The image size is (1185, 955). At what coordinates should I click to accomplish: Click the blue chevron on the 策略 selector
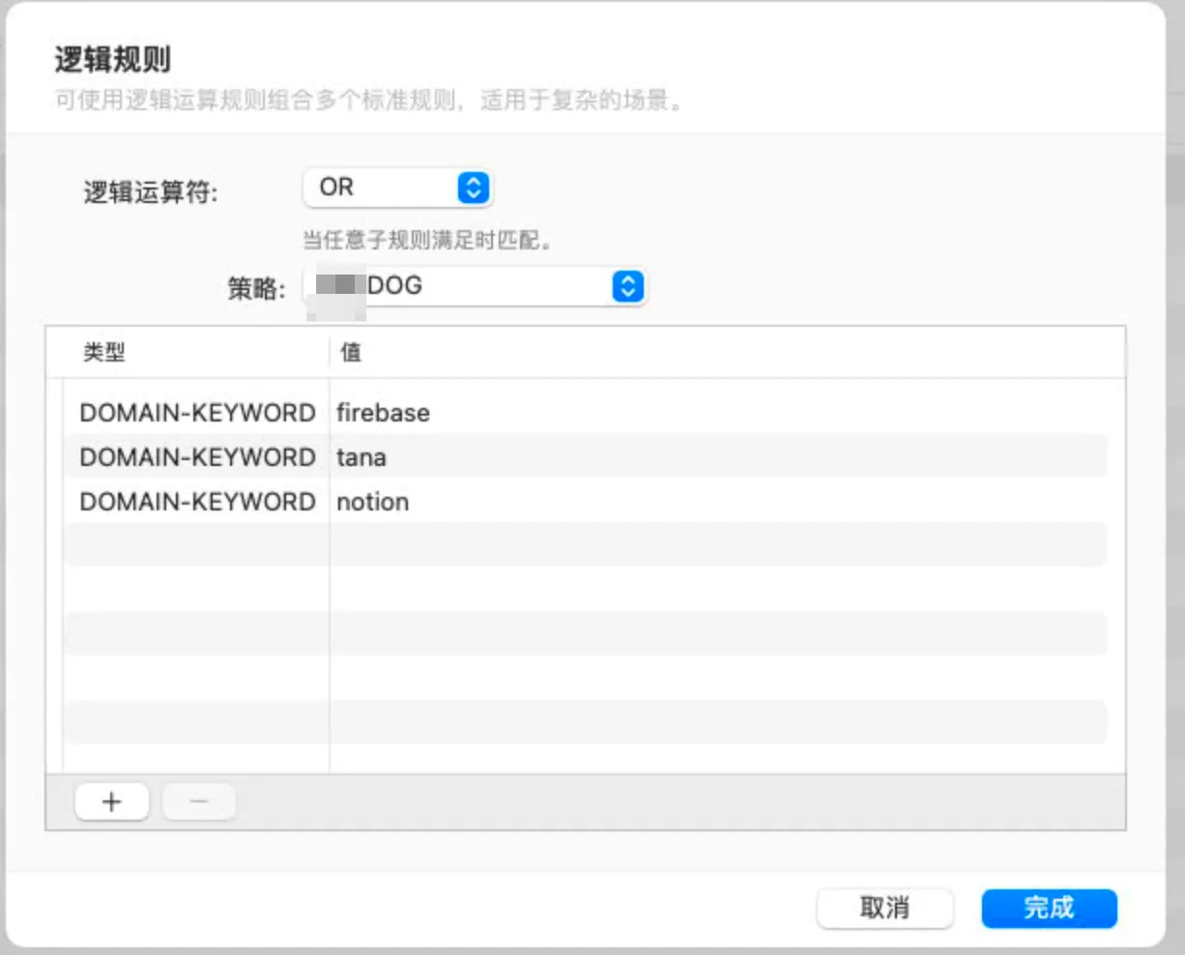click(627, 286)
